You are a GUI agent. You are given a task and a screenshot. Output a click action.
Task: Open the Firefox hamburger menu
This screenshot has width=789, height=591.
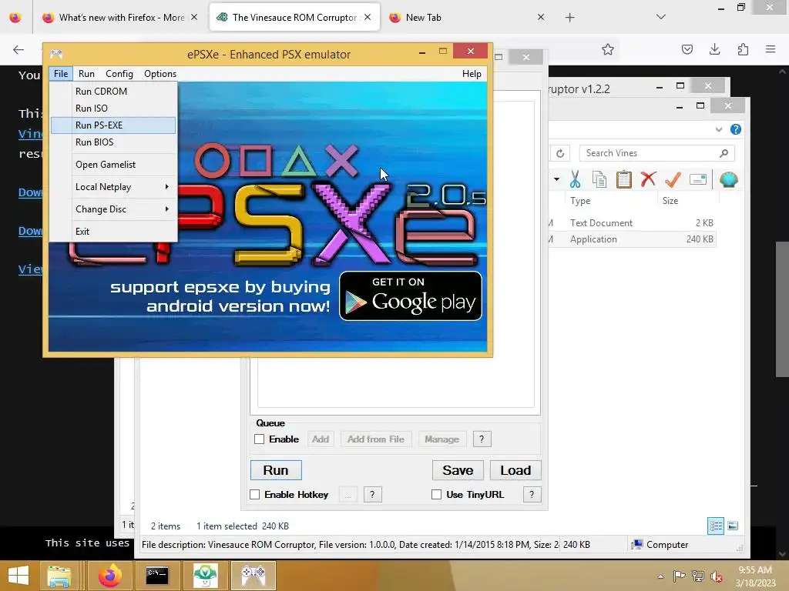(771, 49)
